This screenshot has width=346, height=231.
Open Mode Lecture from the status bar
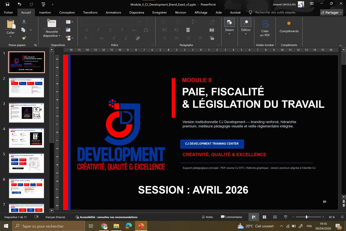tap(275, 217)
